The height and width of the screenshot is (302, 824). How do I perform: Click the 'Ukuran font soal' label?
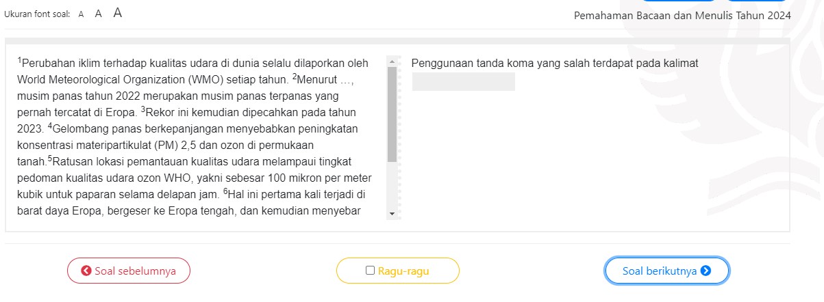pos(37,14)
